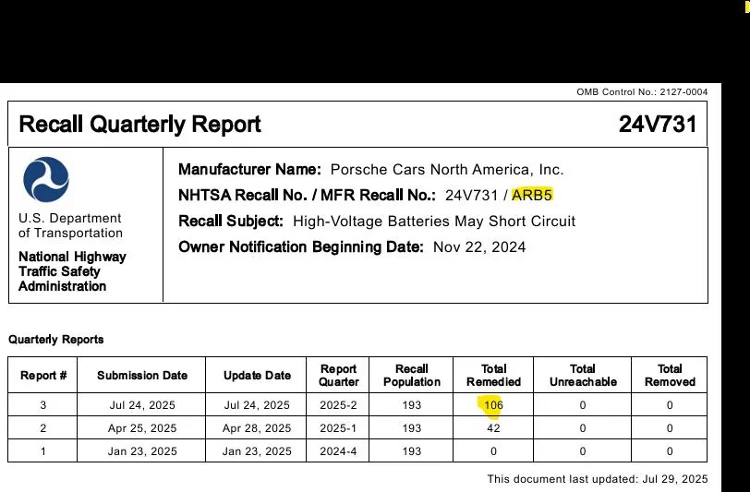The width and height of the screenshot is (750, 492).
Task: Click the 'Total Remedied' column header
Action: pos(493,376)
